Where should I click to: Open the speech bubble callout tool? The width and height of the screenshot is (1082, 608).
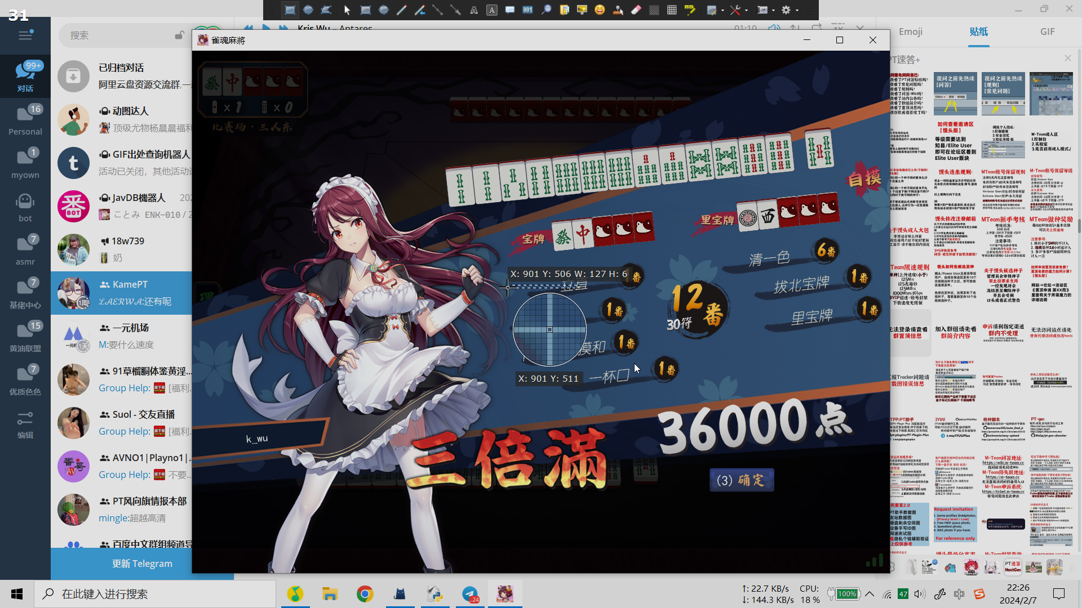(x=509, y=10)
